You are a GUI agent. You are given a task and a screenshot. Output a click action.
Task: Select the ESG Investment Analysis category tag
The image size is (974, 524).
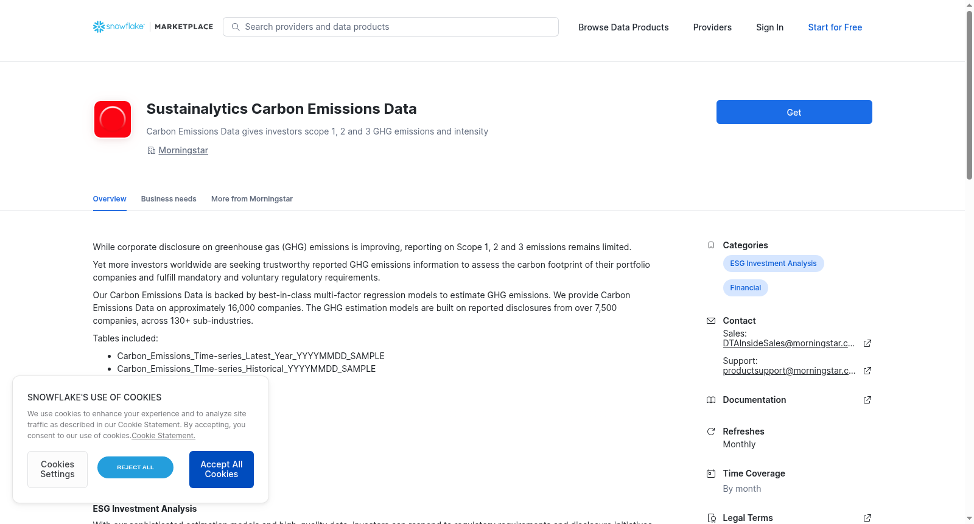(x=773, y=264)
